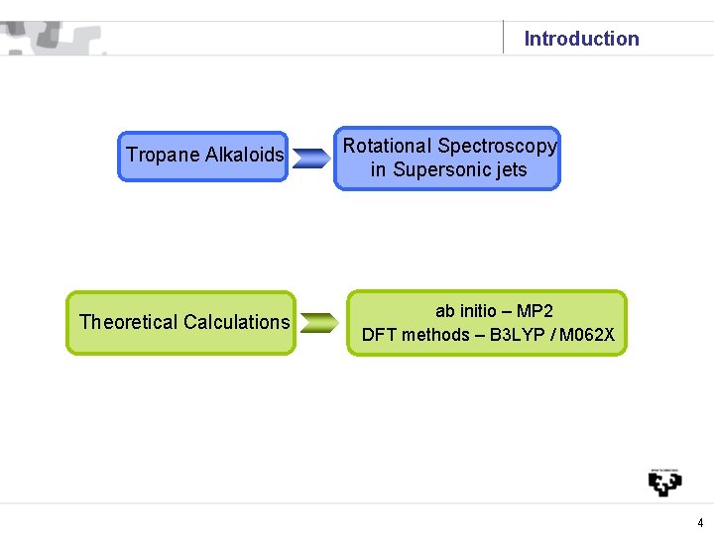The image size is (714, 535).
Task: Click the vertical divider left of Introduction
Action: click(503, 38)
